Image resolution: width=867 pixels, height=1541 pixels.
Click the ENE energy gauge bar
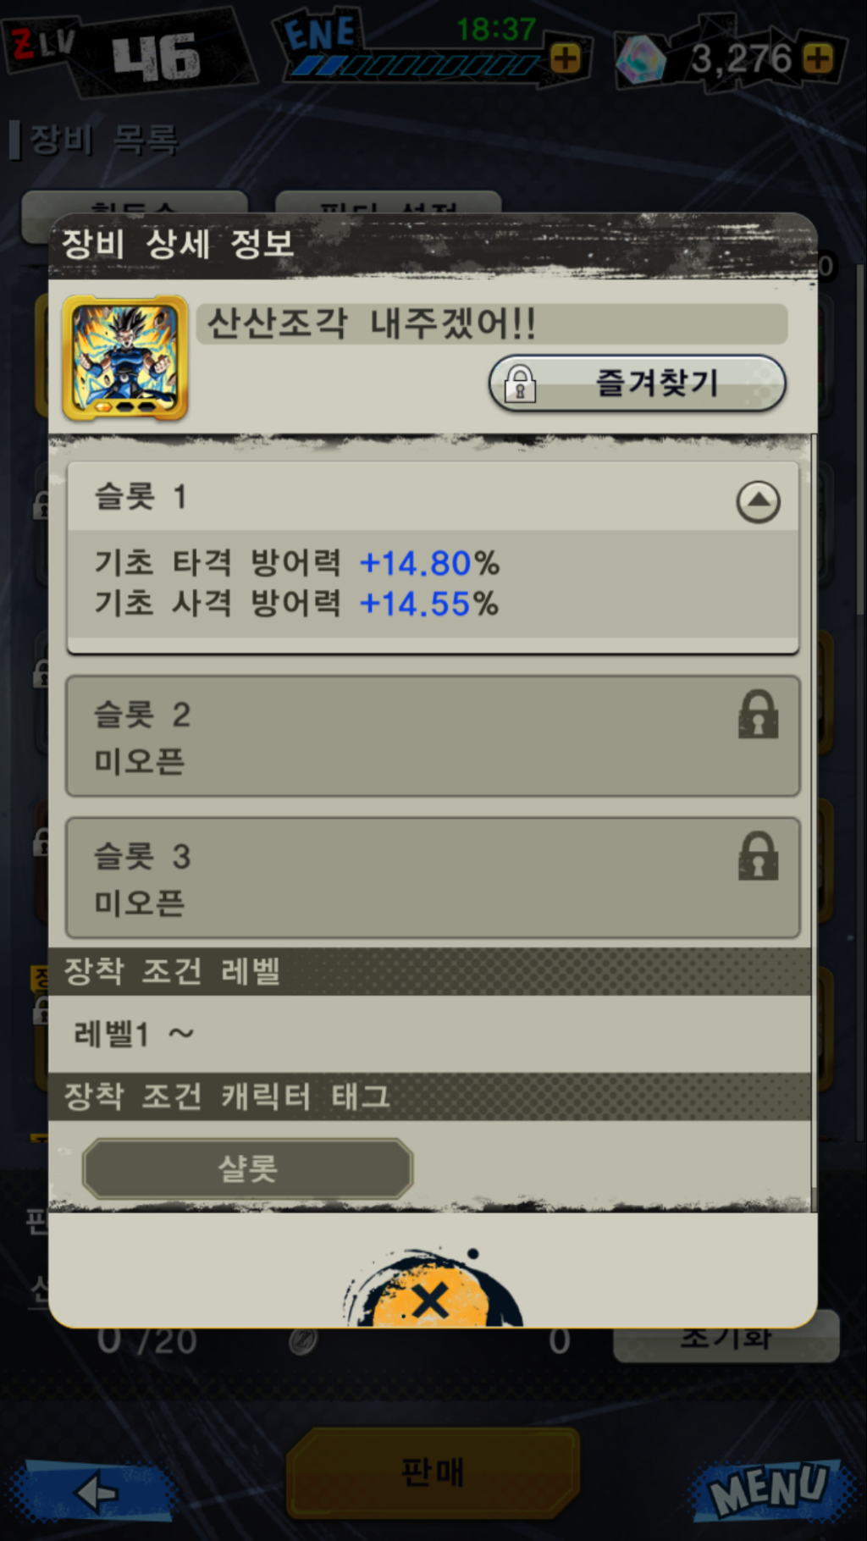pyautogui.click(x=415, y=65)
